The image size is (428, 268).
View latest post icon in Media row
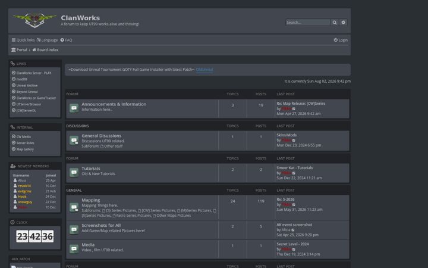(294, 250)
